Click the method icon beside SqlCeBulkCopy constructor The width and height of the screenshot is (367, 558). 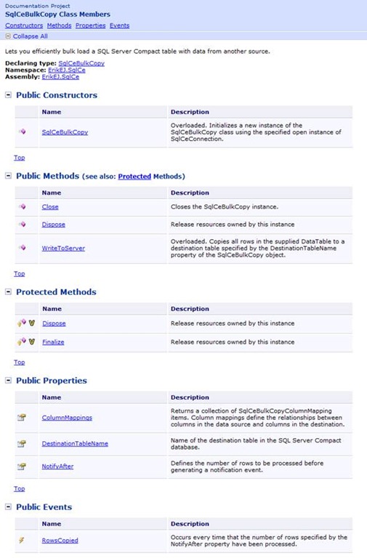click(x=22, y=132)
